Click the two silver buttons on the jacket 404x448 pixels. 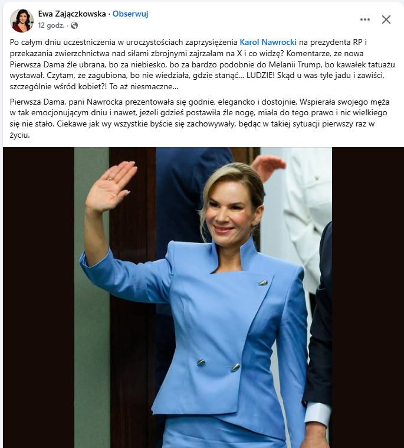click(218, 365)
